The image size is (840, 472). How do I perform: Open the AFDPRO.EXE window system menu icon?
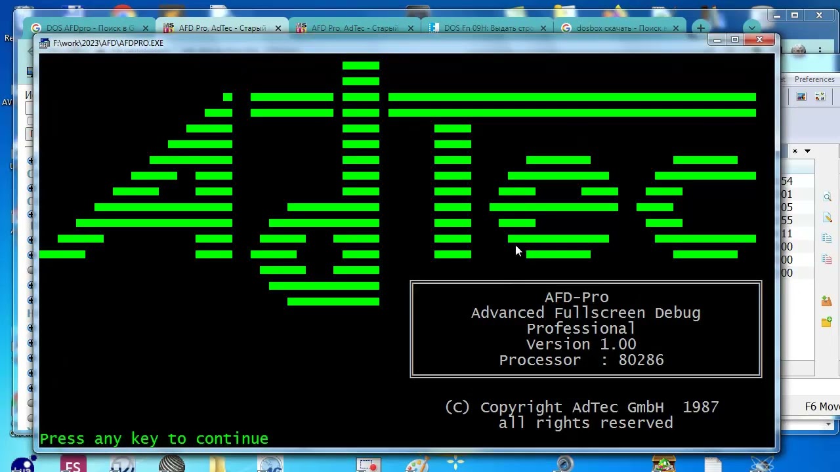[45, 43]
